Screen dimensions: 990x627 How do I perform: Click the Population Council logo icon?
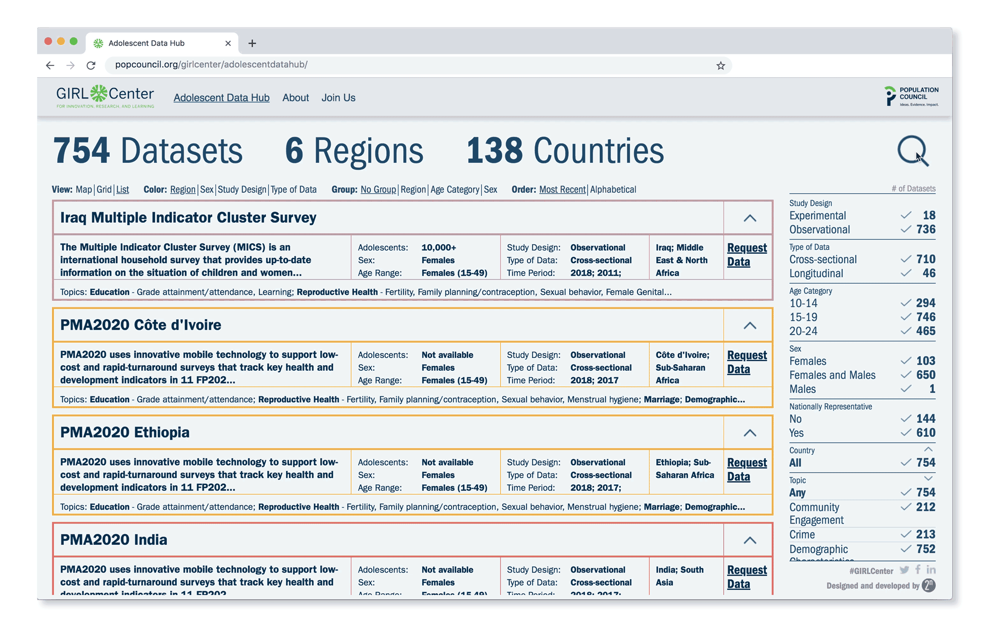(886, 97)
